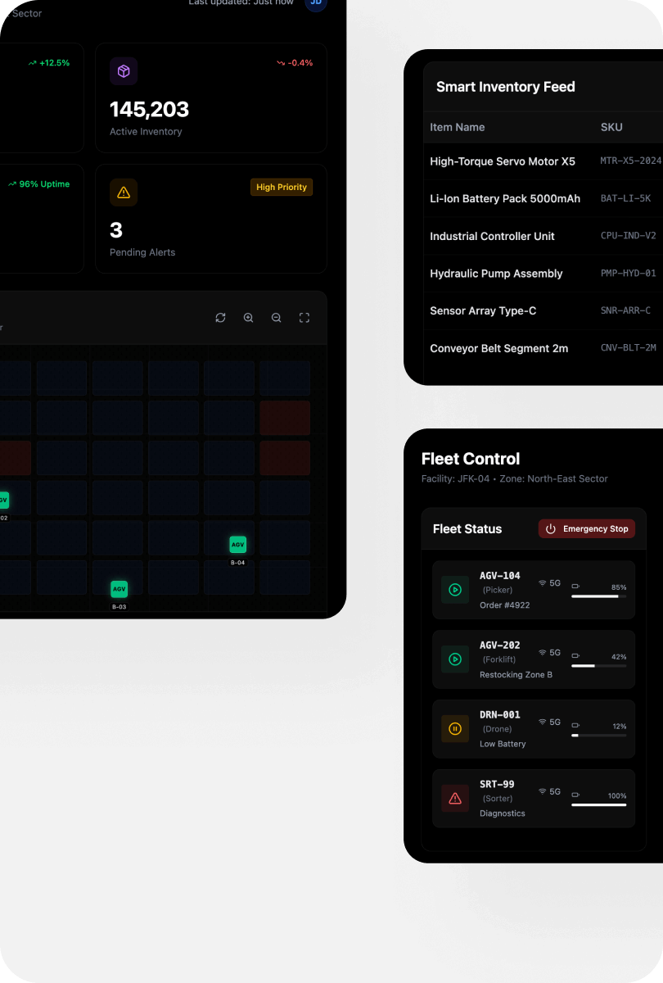Pause AGV-104 via its play status icon
Screen dimensions: 663x983
454,589
